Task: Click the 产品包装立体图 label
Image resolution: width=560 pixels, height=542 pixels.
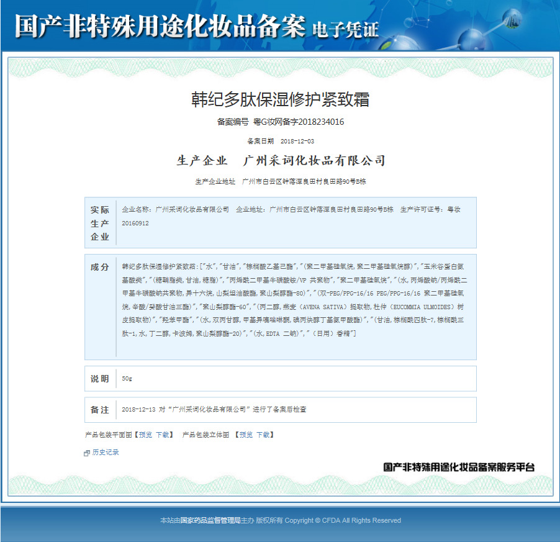Action: tap(205, 435)
